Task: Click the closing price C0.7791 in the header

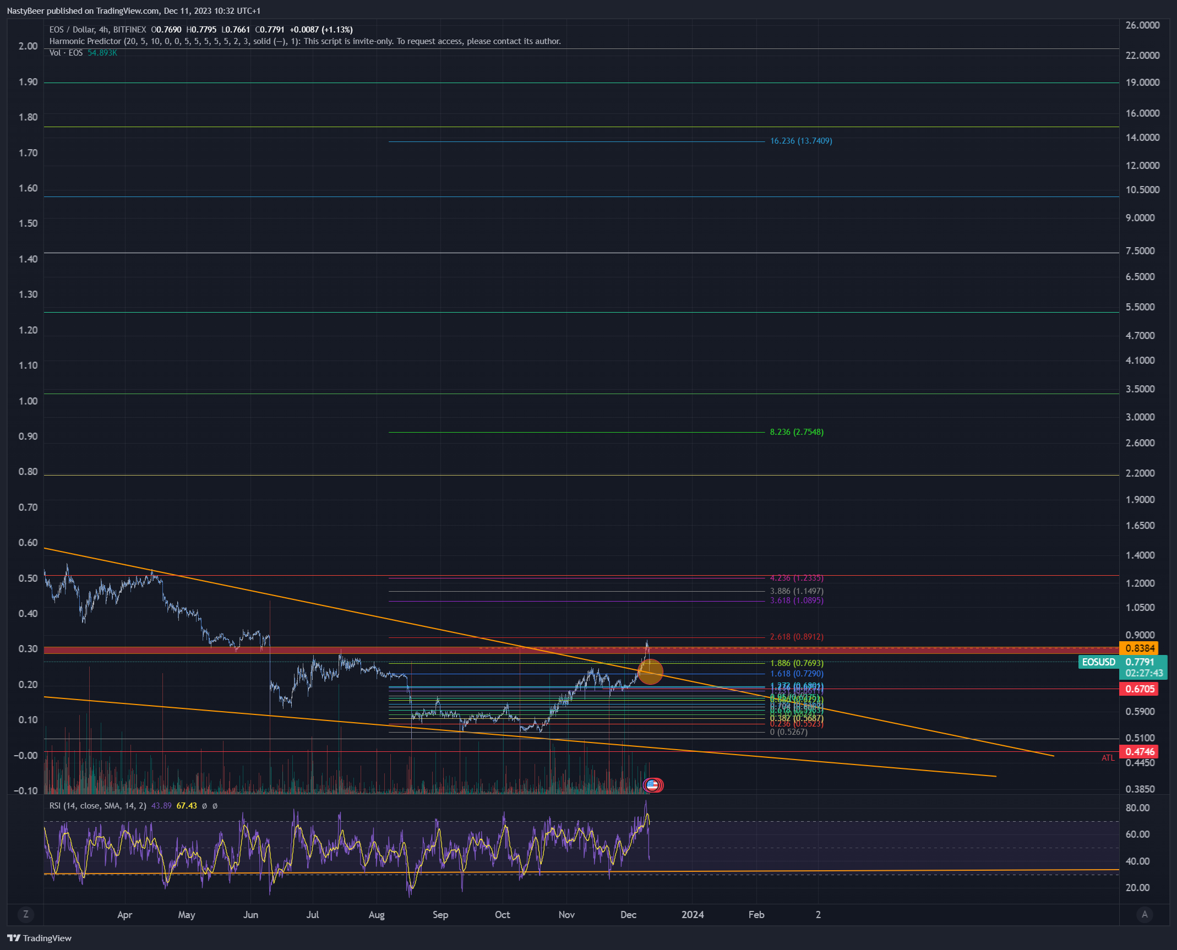Action: 270,30
